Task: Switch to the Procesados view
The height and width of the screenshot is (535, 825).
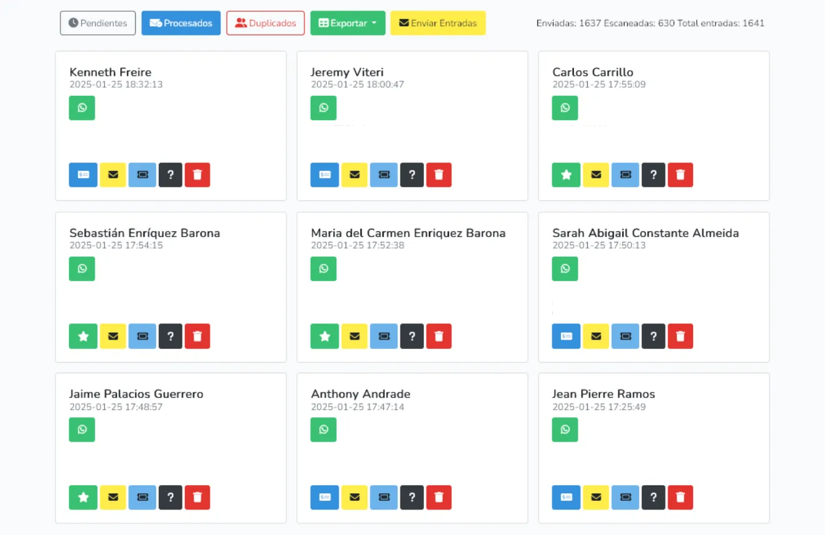Action: (181, 22)
